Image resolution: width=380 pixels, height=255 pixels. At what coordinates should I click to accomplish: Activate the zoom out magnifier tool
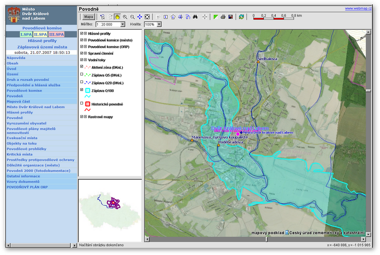[x=132, y=17]
